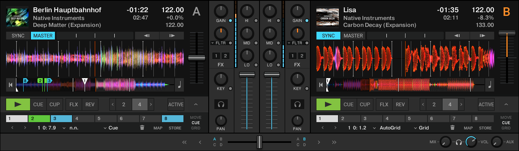Activate loop with ACTIVE on Deck A

coord(176,105)
